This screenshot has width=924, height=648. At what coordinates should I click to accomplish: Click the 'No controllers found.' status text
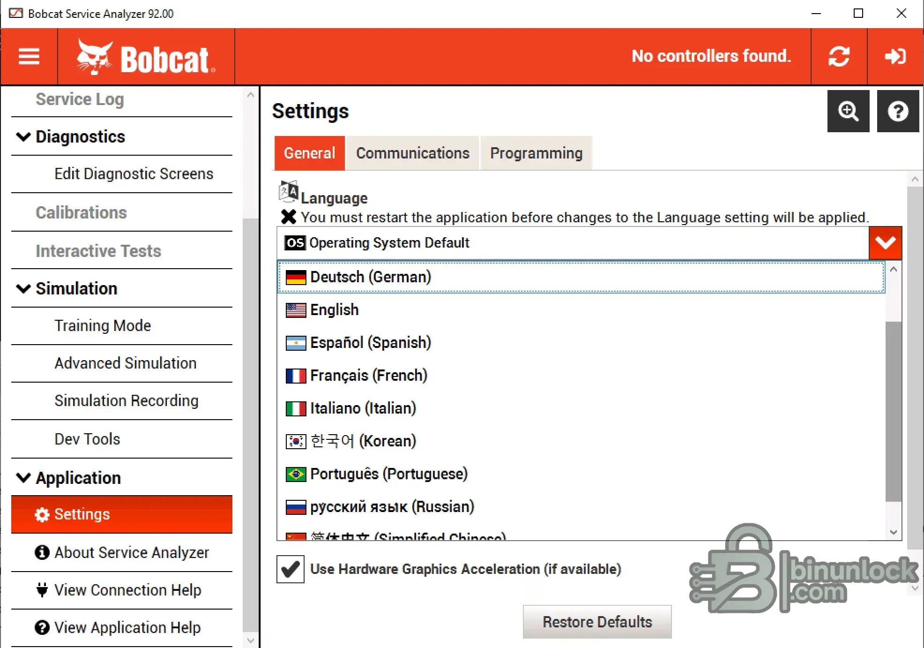[x=711, y=56]
